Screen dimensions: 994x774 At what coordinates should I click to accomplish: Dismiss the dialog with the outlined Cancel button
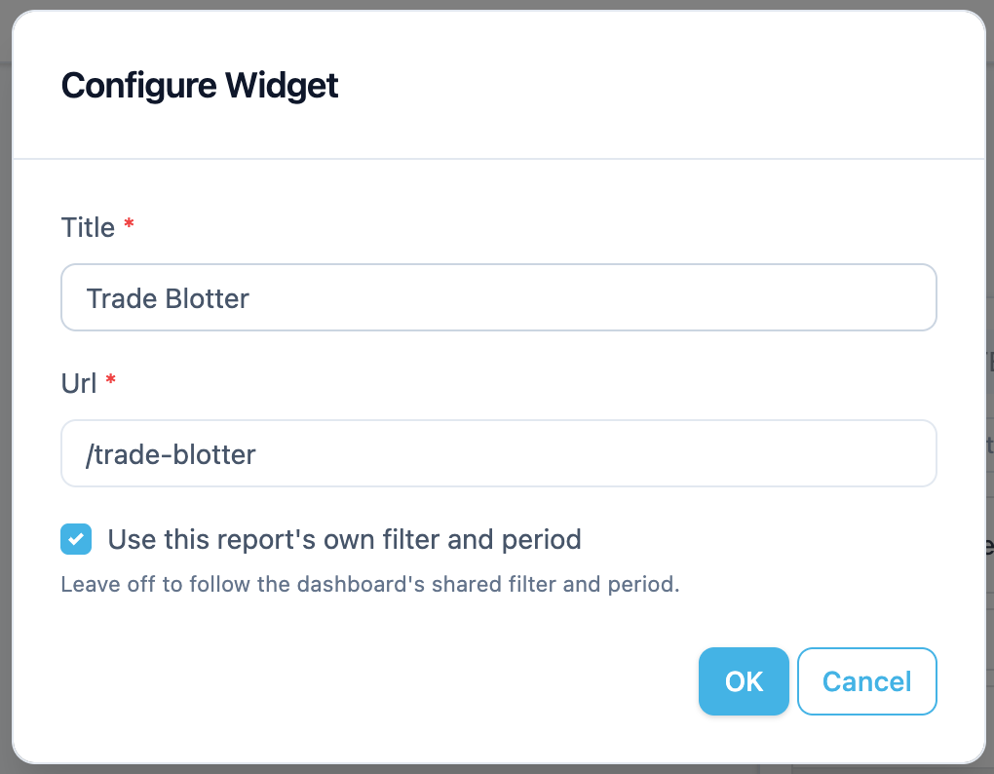coord(866,681)
